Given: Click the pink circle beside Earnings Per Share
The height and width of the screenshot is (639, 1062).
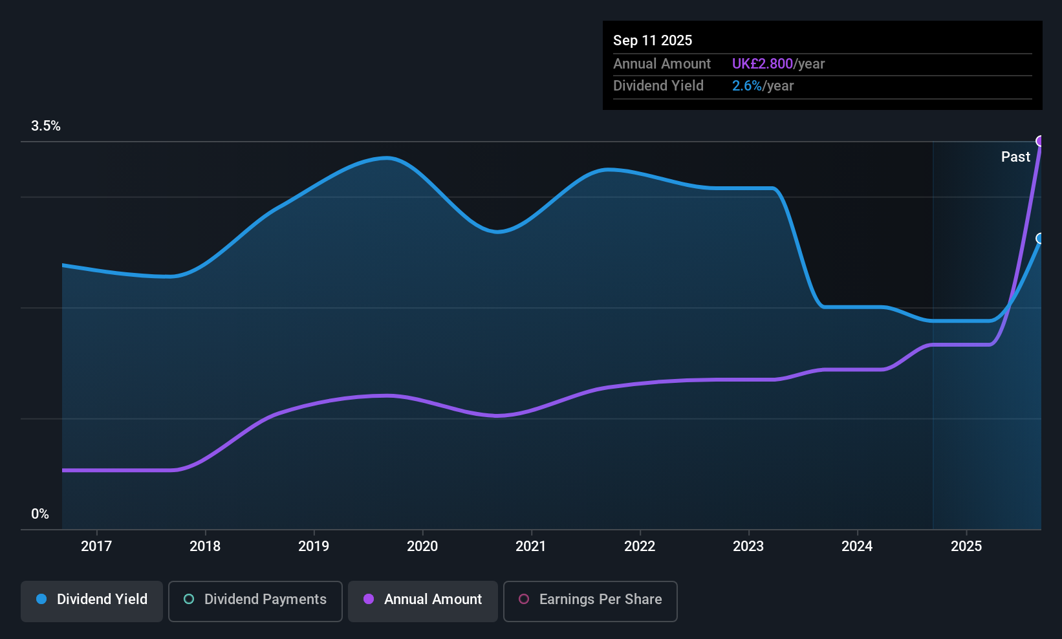Looking at the screenshot, I should [x=524, y=599].
